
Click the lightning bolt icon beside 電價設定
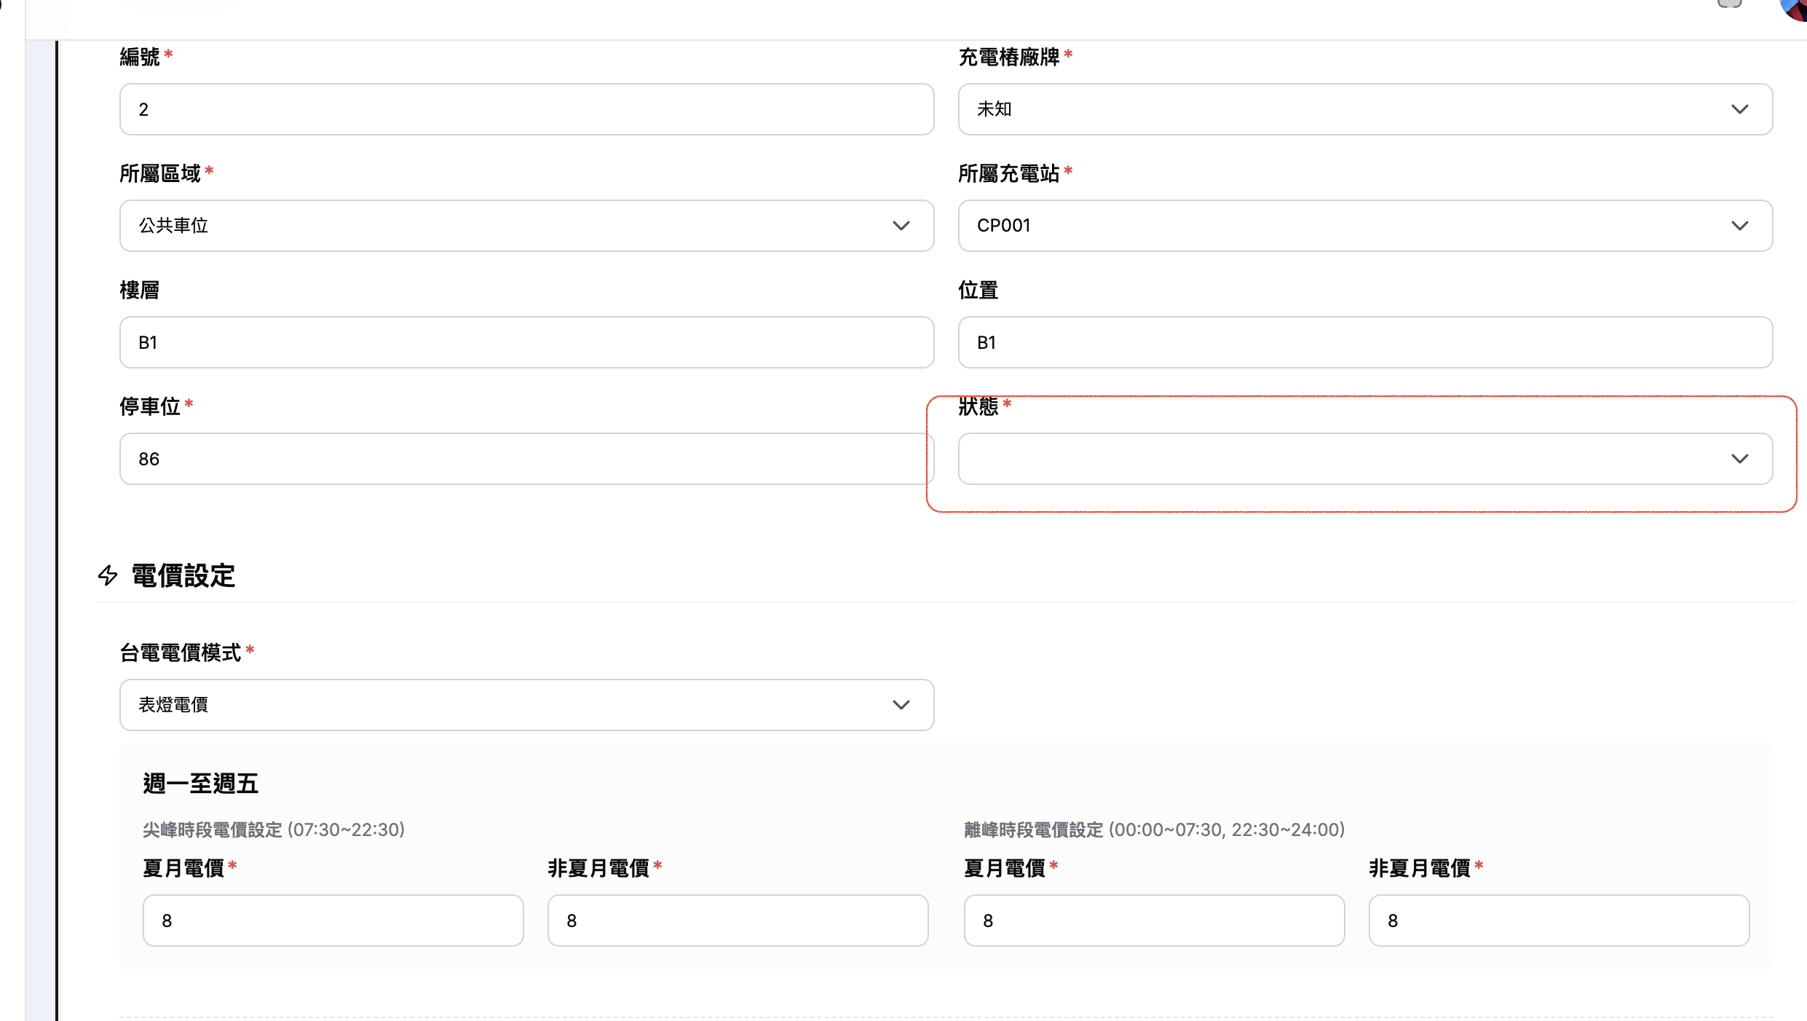(108, 575)
